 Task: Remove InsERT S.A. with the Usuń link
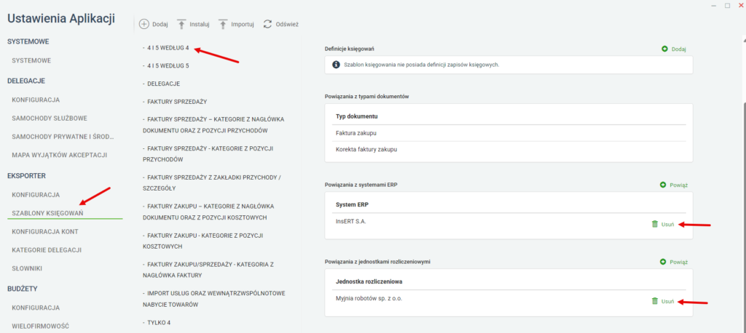tap(667, 225)
